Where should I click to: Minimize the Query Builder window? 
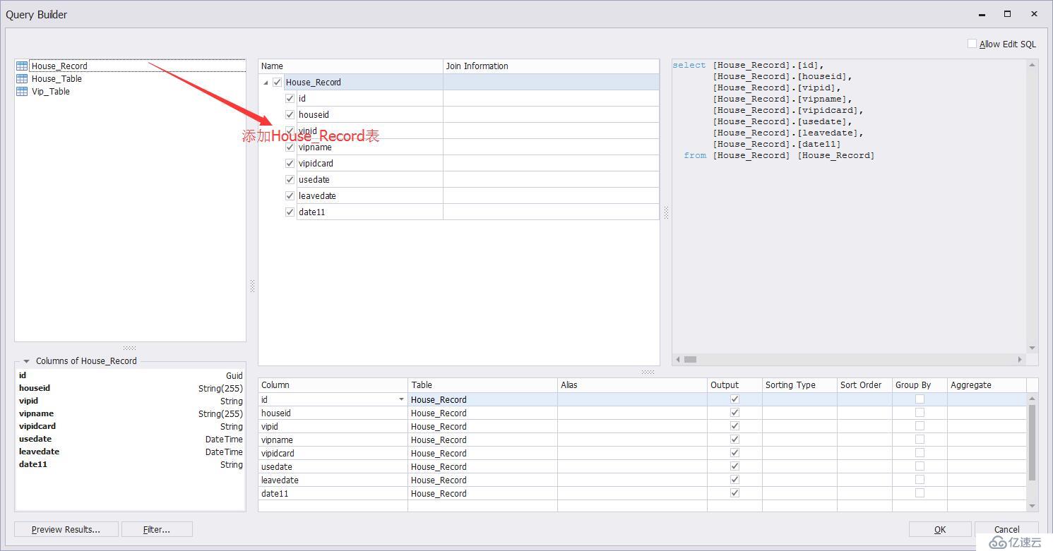pyautogui.click(x=982, y=14)
